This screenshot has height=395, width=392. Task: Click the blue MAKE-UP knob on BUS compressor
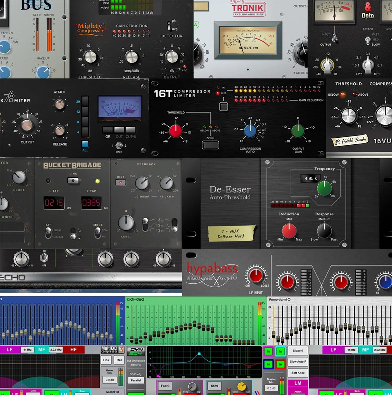point(43,72)
